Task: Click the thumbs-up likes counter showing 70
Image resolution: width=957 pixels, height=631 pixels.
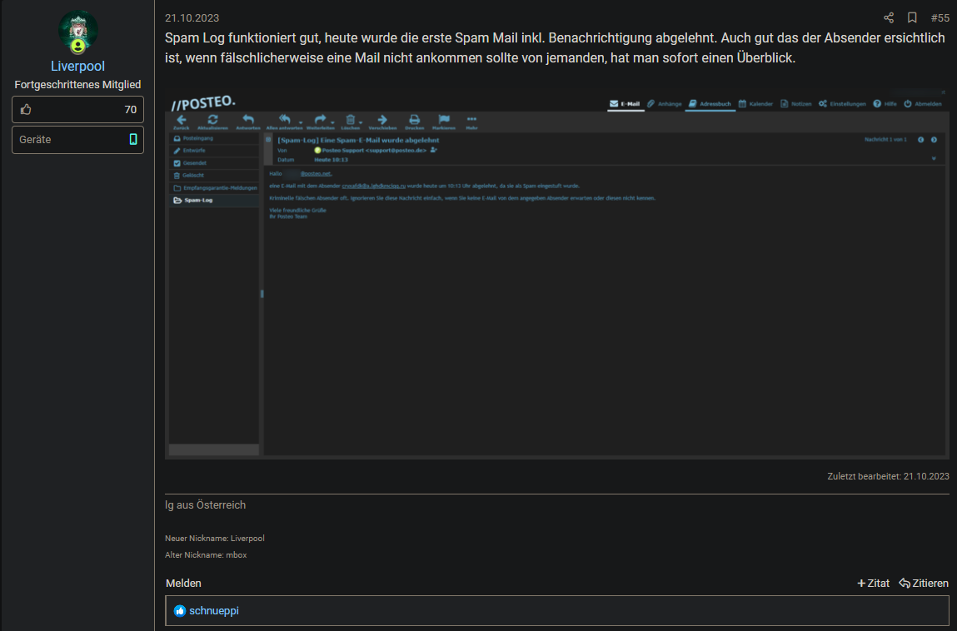Action: pos(77,109)
